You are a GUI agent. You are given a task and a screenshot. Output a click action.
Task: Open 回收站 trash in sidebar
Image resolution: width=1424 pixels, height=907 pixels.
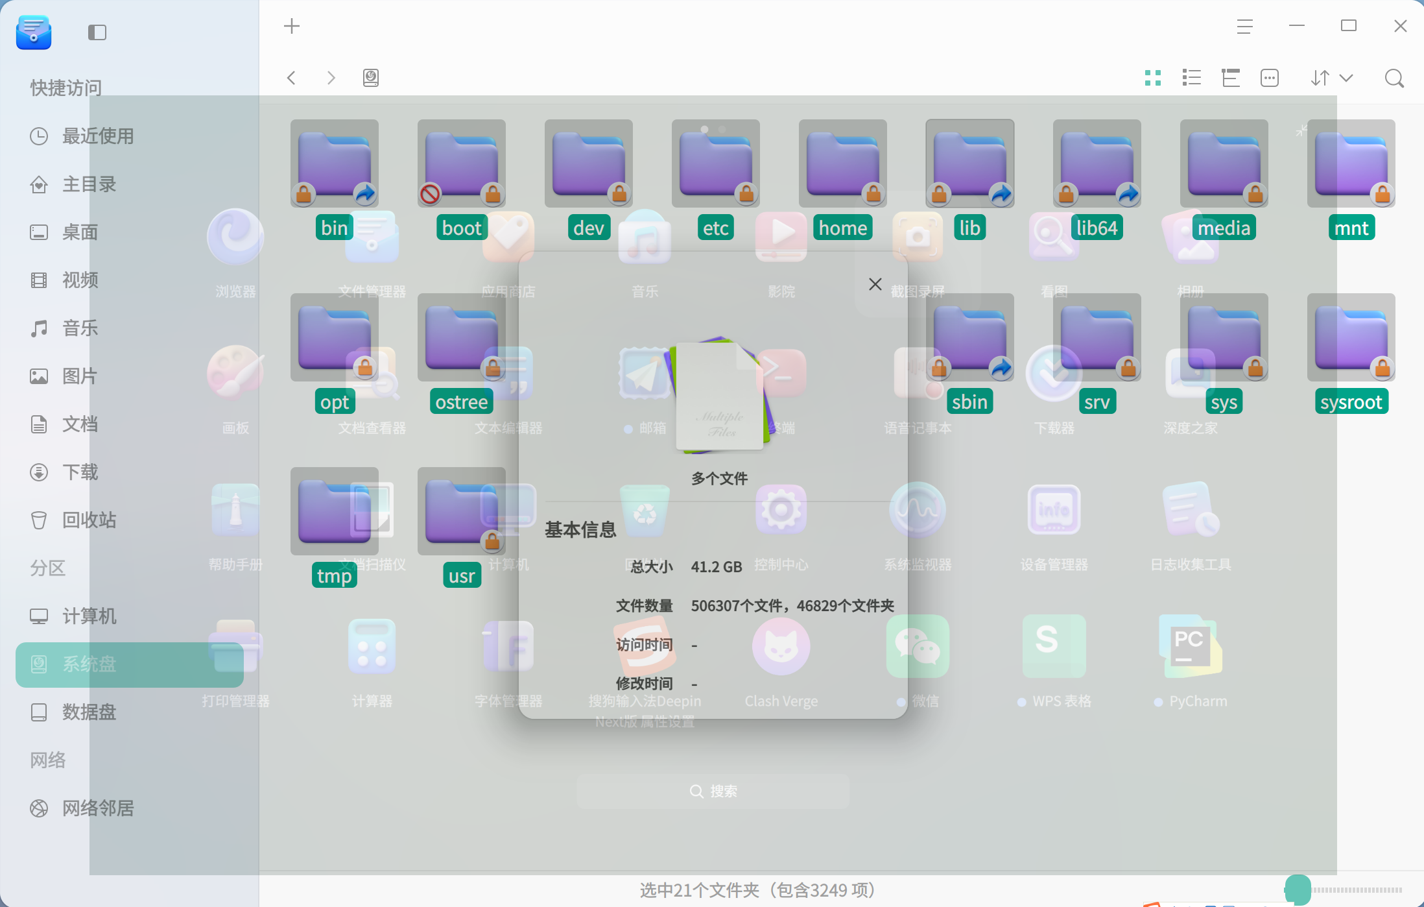[x=130, y=520]
